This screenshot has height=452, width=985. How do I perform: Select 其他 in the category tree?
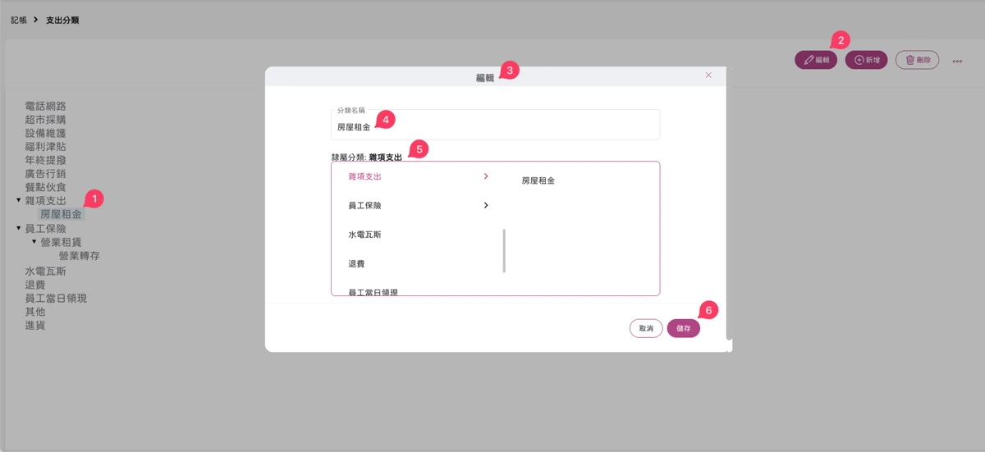point(35,312)
